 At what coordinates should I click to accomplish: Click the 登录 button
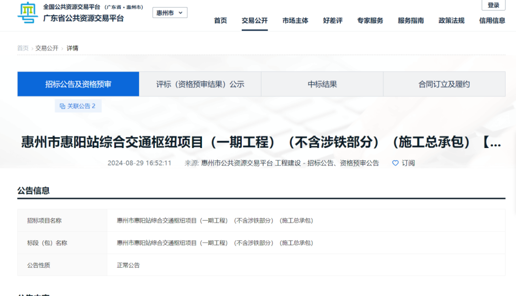(493, 5)
